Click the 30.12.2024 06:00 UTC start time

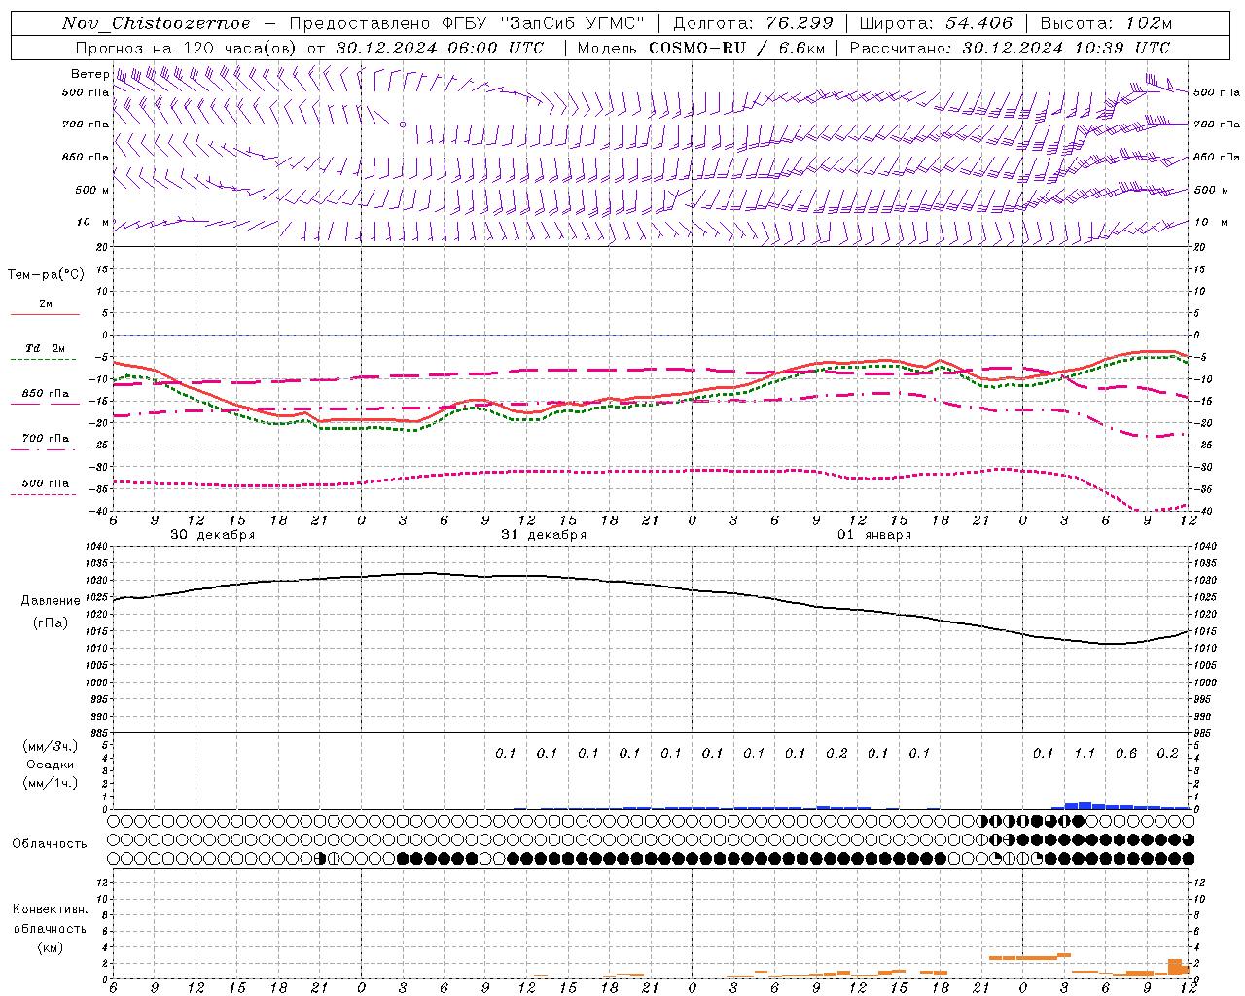click(x=440, y=48)
